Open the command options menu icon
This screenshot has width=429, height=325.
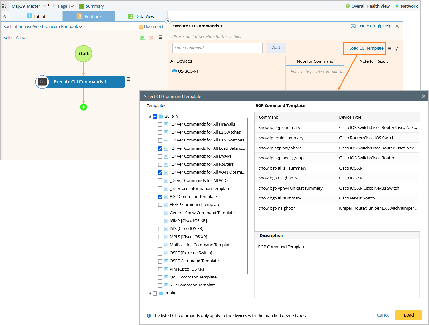[389, 49]
